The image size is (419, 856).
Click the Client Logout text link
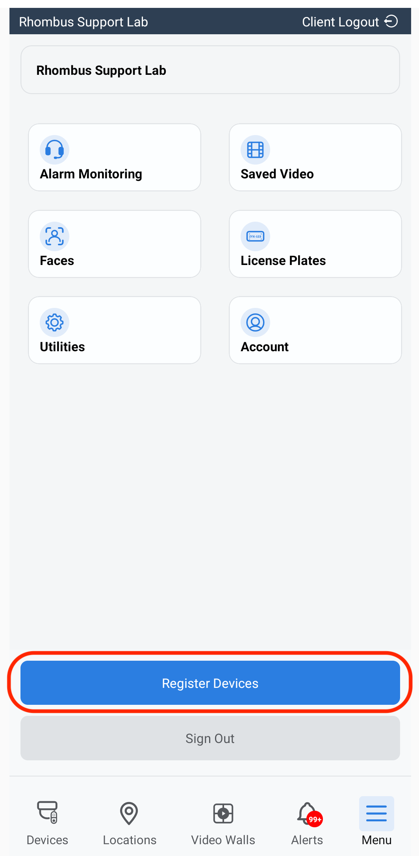click(x=340, y=22)
